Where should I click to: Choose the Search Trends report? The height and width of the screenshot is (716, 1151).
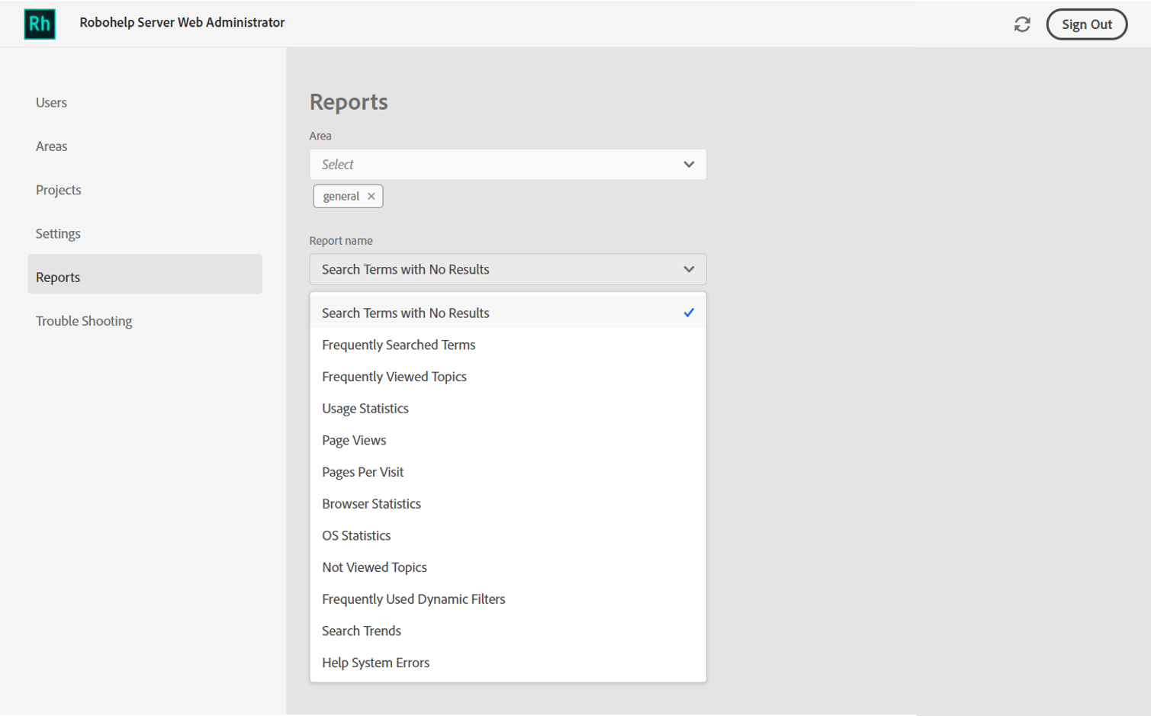(362, 631)
